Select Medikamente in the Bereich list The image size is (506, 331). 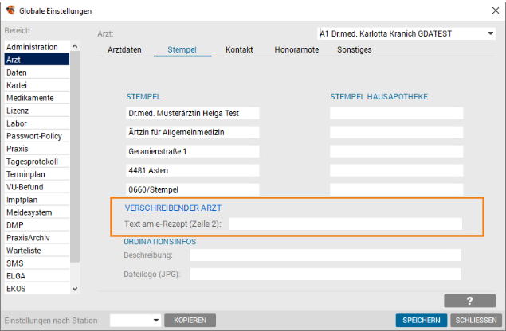(29, 98)
